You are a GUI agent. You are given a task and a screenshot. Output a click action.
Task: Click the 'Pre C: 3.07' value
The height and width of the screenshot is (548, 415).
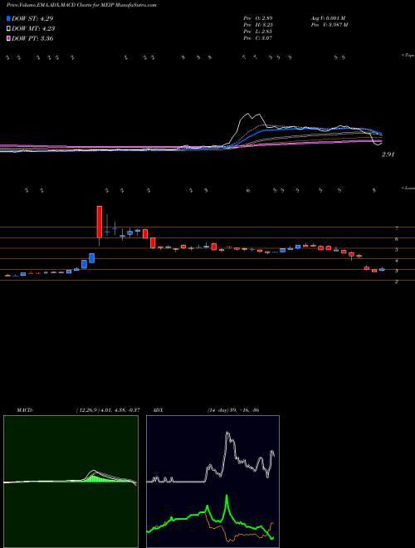pyautogui.click(x=258, y=38)
